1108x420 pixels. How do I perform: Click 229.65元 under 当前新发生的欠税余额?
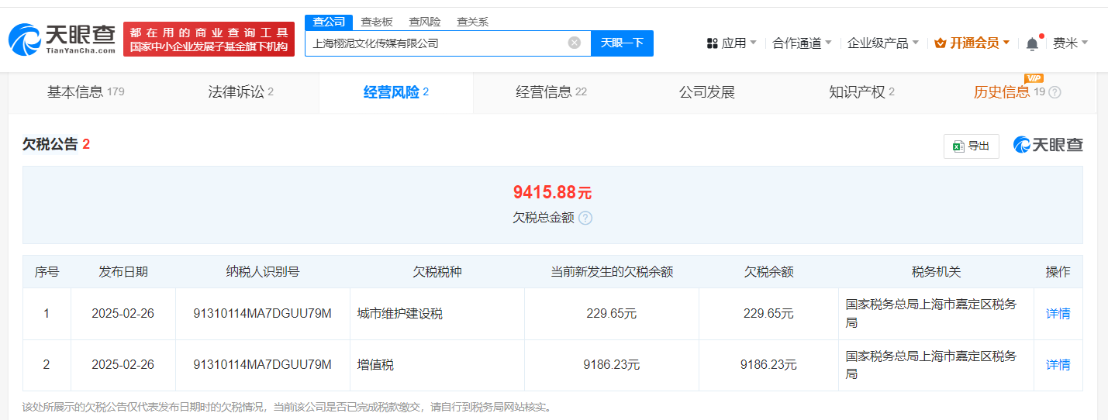click(611, 314)
